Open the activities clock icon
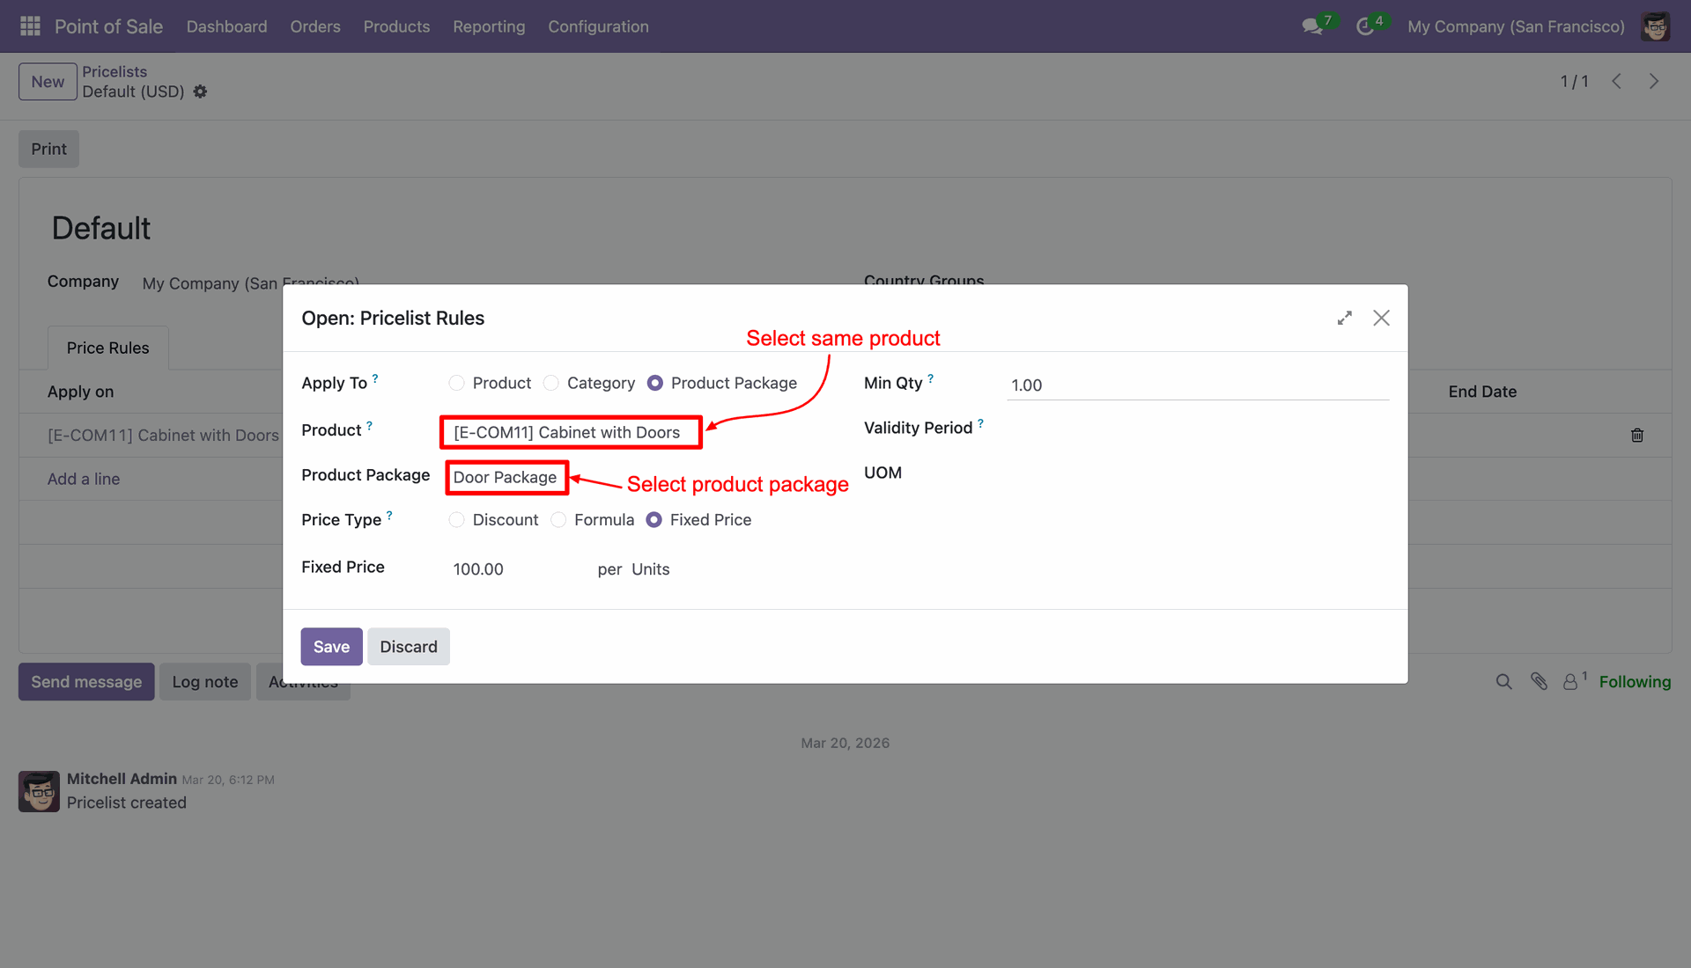Image resolution: width=1691 pixels, height=968 pixels. [1365, 26]
